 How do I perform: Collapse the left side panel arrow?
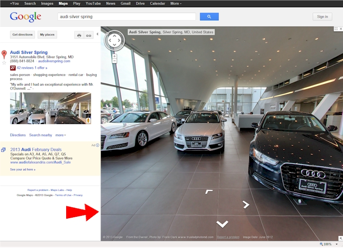tap(97, 34)
